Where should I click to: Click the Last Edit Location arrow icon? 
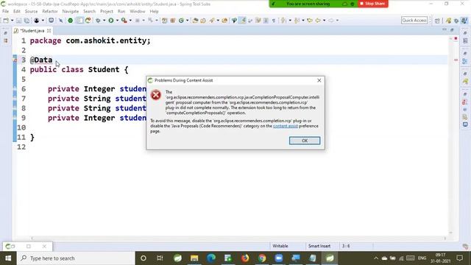(310, 21)
